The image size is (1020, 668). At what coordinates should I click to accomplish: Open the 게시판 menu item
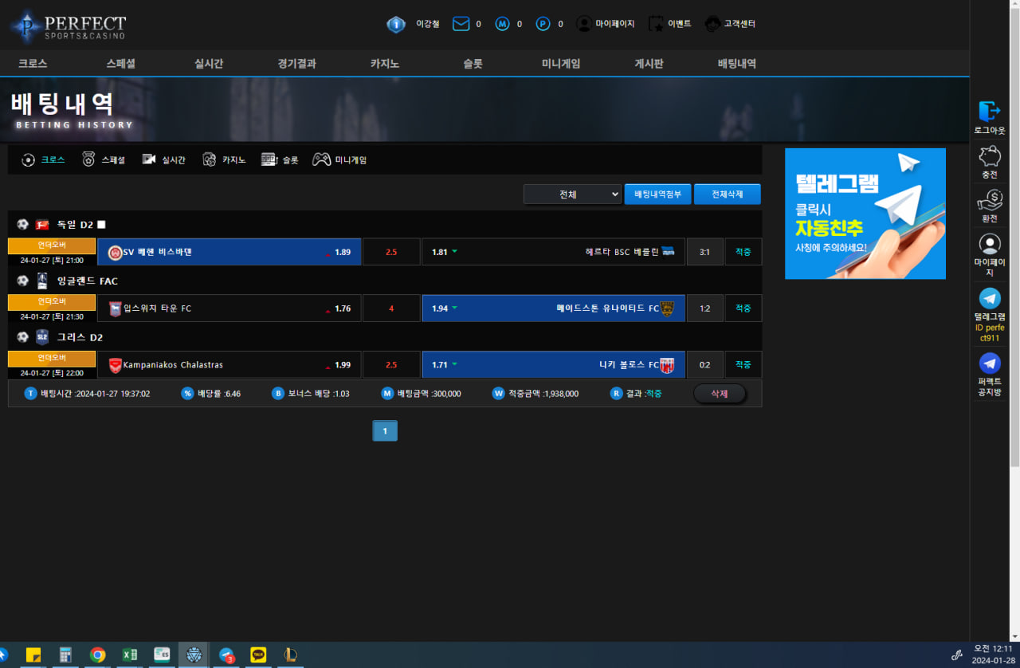pyautogui.click(x=647, y=63)
